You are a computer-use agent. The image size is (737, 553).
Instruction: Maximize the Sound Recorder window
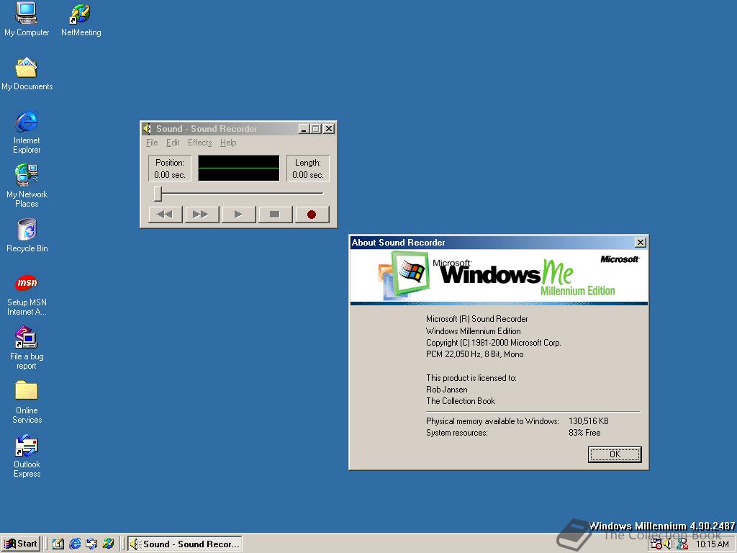coord(316,129)
